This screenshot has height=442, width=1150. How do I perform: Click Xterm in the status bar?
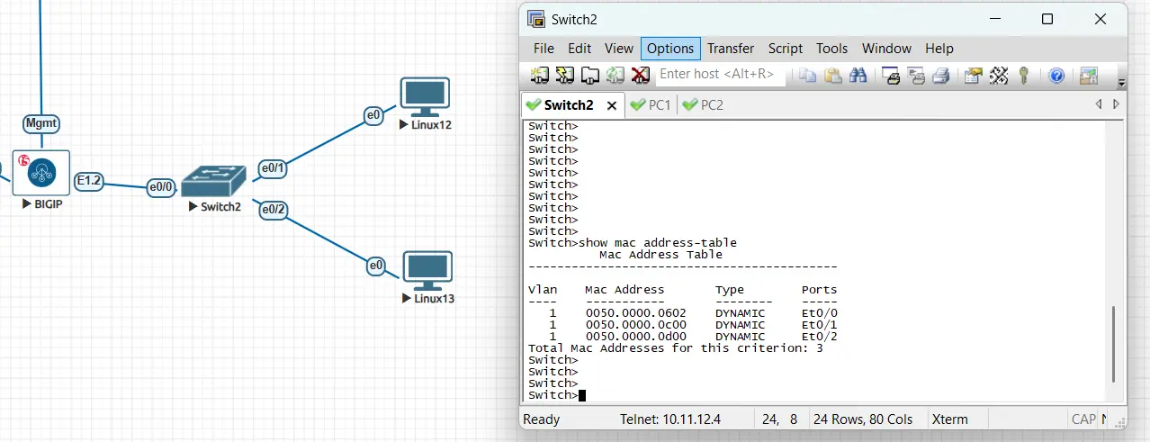[x=950, y=419]
